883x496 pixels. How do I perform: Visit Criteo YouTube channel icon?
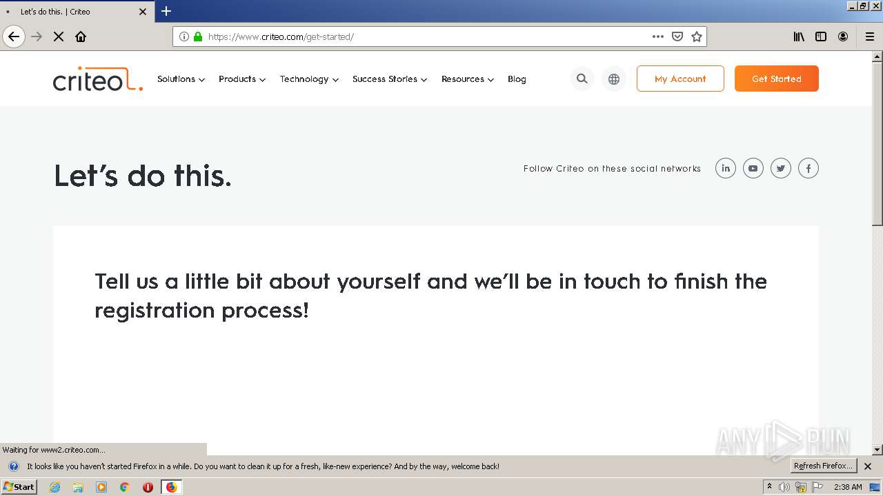pyautogui.click(x=753, y=168)
